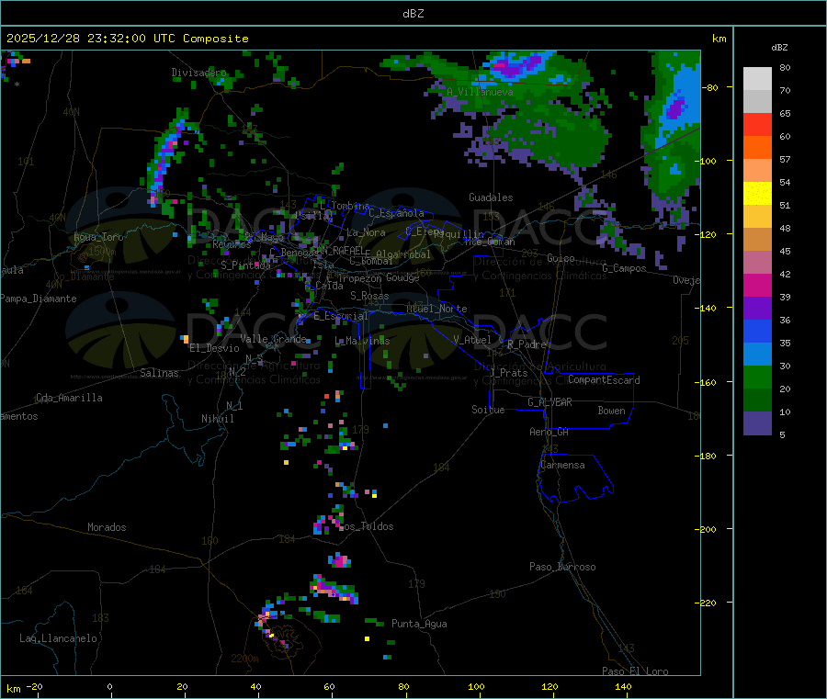827x699 pixels.
Task: Pick the light gray 70-80 dBZ swatch
Action: click(x=757, y=79)
